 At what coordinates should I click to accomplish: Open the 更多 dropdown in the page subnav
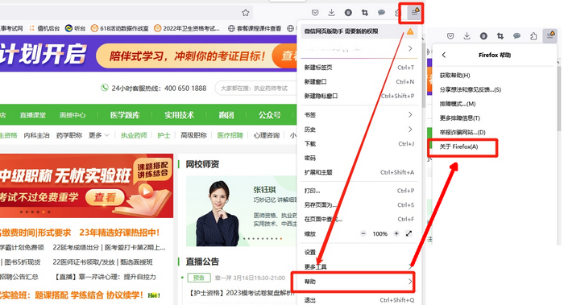(x=98, y=135)
